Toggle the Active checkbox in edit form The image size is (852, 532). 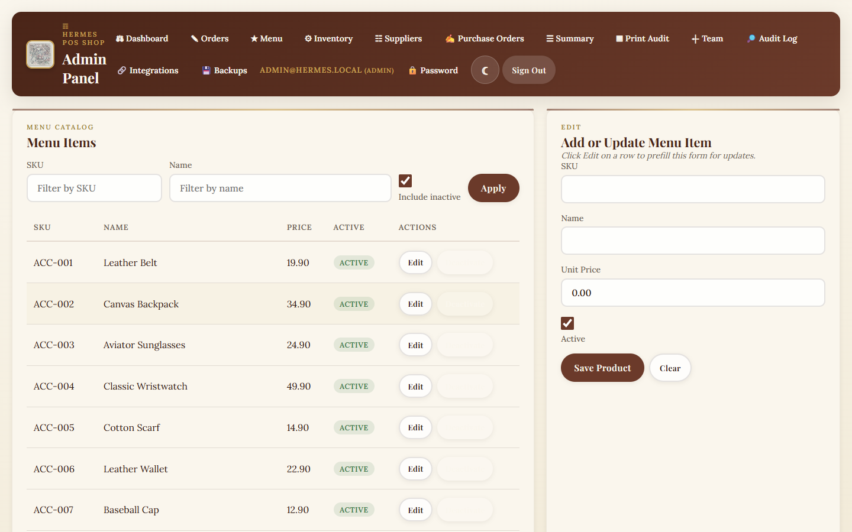[x=567, y=323]
